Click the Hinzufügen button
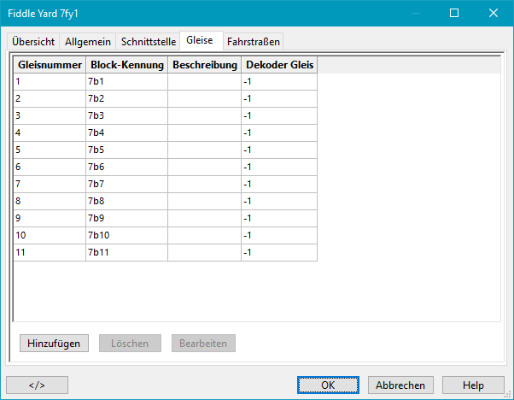This screenshot has width=514, height=400. [54, 344]
